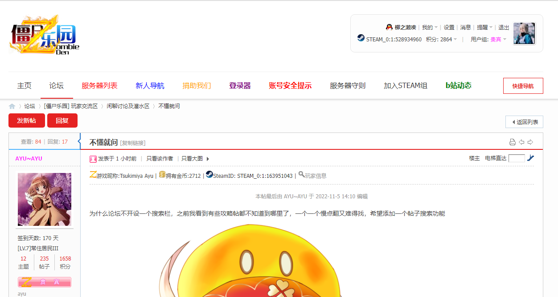Click the elevator jump icon beside the floor input
Screen dimensions: 558x297
(530, 158)
